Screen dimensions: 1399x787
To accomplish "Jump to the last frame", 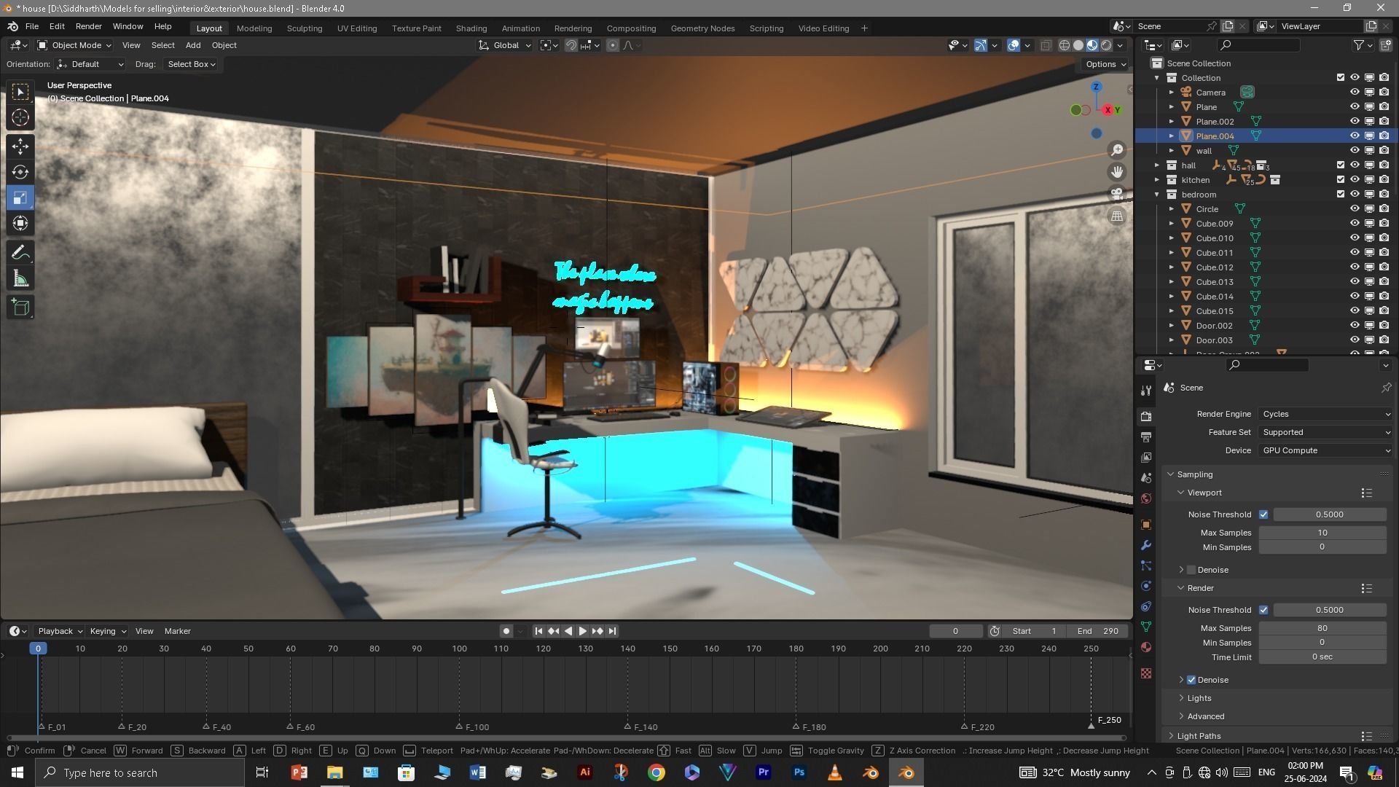I will (x=613, y=631).
